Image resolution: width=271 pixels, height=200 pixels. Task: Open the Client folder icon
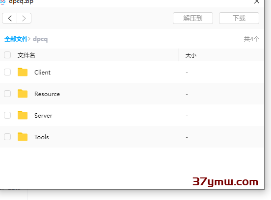[x=23, y=72]
